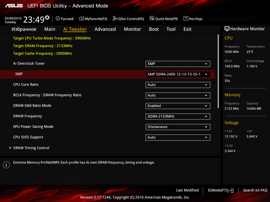Open Quick Note(F9)
Screen dimensions: 270x202
click(163, 19)
